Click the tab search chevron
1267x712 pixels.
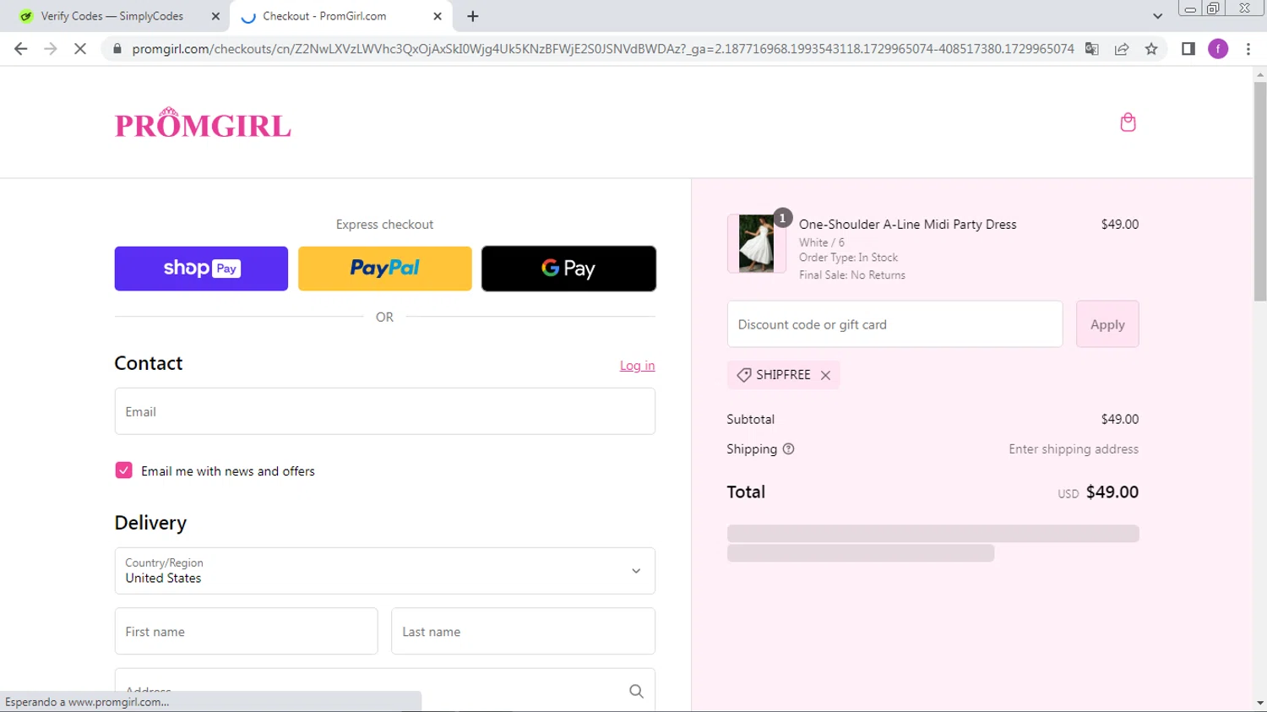1158,16
